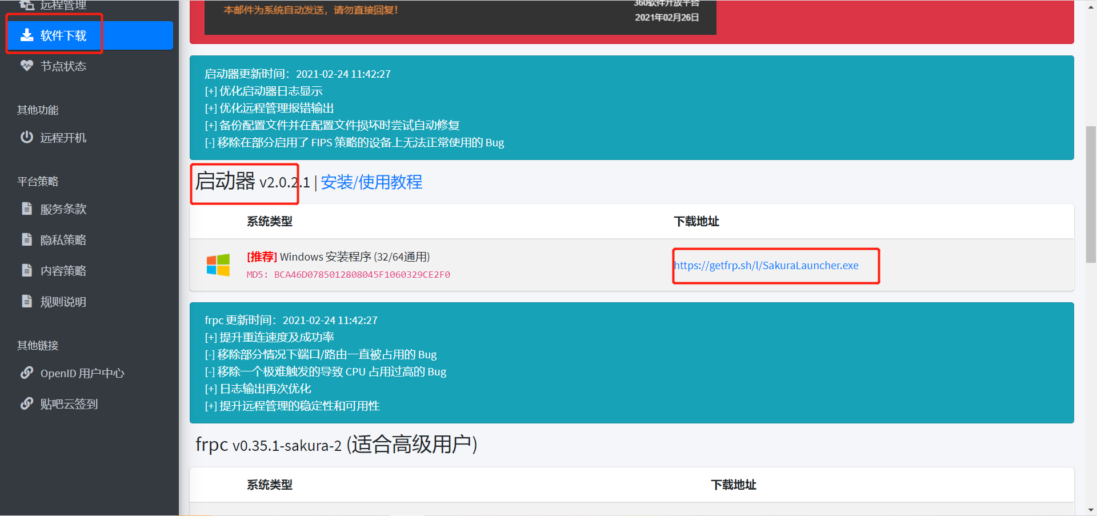Go to the 远程开机 sidebar item
Image resolution: width=1097 pixels, height=516 pixels.
click(x=90, y=138)
